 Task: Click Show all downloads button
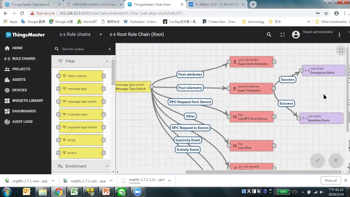tap(331, 180)
